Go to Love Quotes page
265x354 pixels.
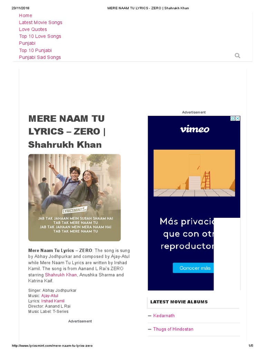33,29
